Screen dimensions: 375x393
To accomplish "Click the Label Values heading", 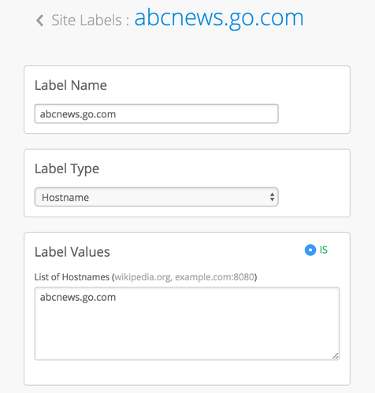I will coord(72,252).
